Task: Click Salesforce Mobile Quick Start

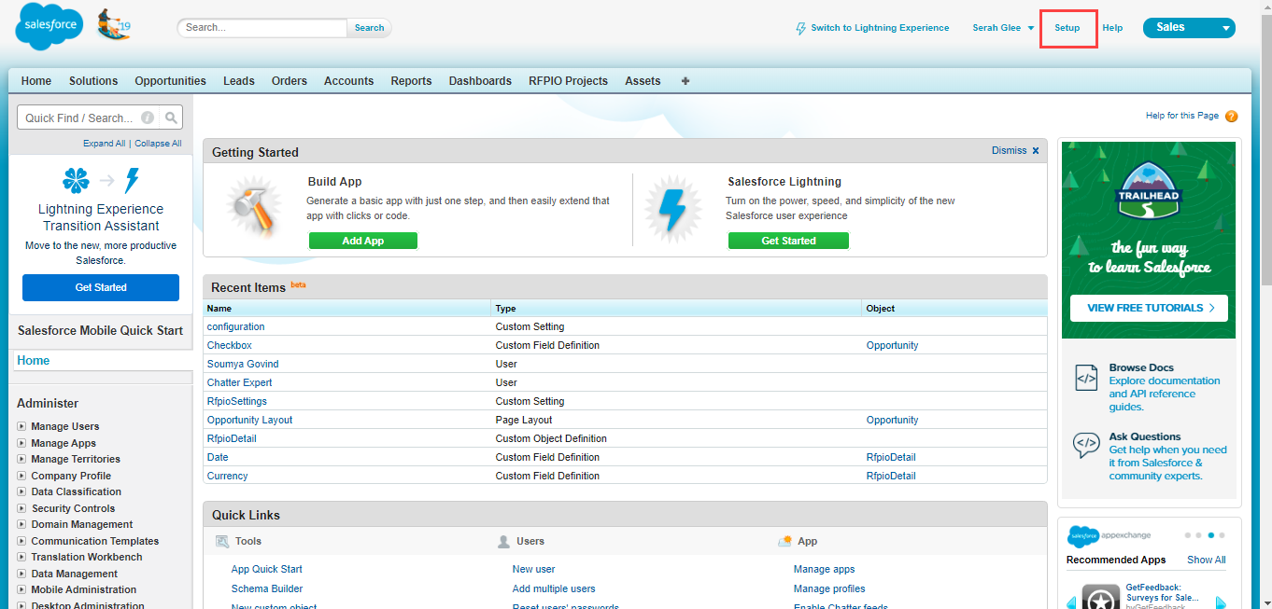Action: 100,330
